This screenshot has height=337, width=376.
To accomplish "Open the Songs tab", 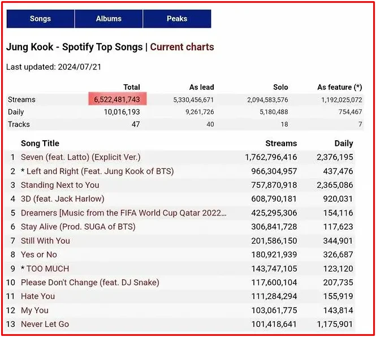I will coord(40,19).
